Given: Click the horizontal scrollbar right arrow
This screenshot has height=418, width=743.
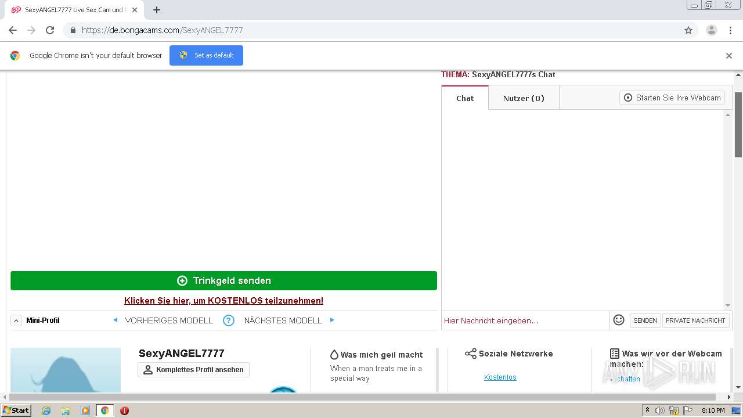Looking at the screenshot, I should click(x=730, y=397).
